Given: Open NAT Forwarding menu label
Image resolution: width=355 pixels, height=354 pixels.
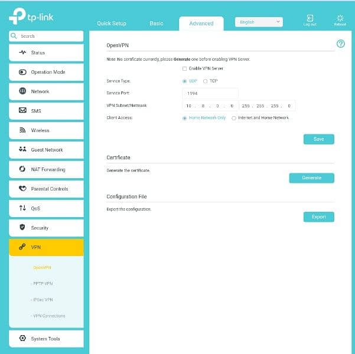Looking at the screenshot, I should 48,169.
